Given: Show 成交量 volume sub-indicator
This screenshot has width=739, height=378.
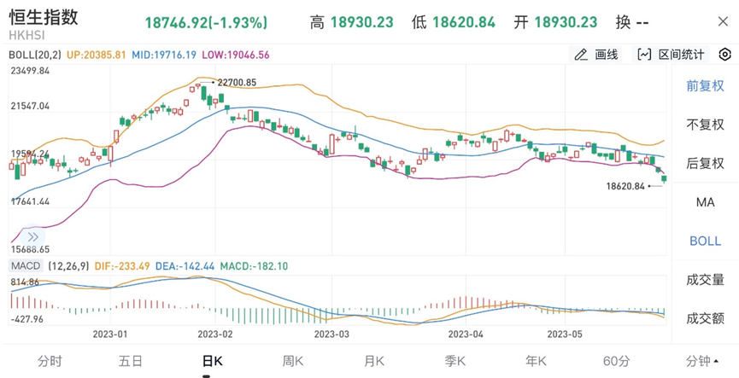Looking at the screenshot, I should [x=705, y=280].
